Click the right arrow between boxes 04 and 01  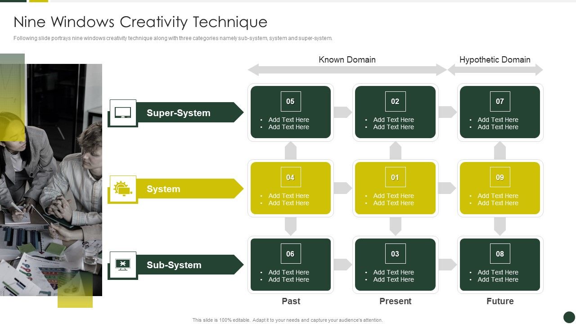click(x=342, y=188)
